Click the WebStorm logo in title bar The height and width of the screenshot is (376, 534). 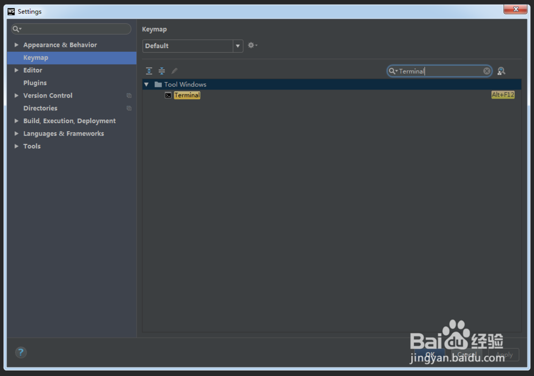11,12
